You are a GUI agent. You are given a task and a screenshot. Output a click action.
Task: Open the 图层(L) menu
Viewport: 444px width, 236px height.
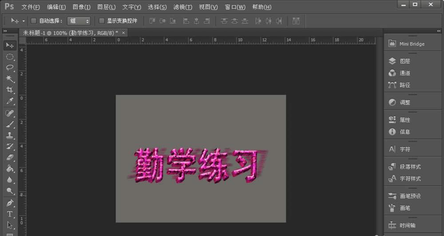pyautogui.click(x=107, y=7)
